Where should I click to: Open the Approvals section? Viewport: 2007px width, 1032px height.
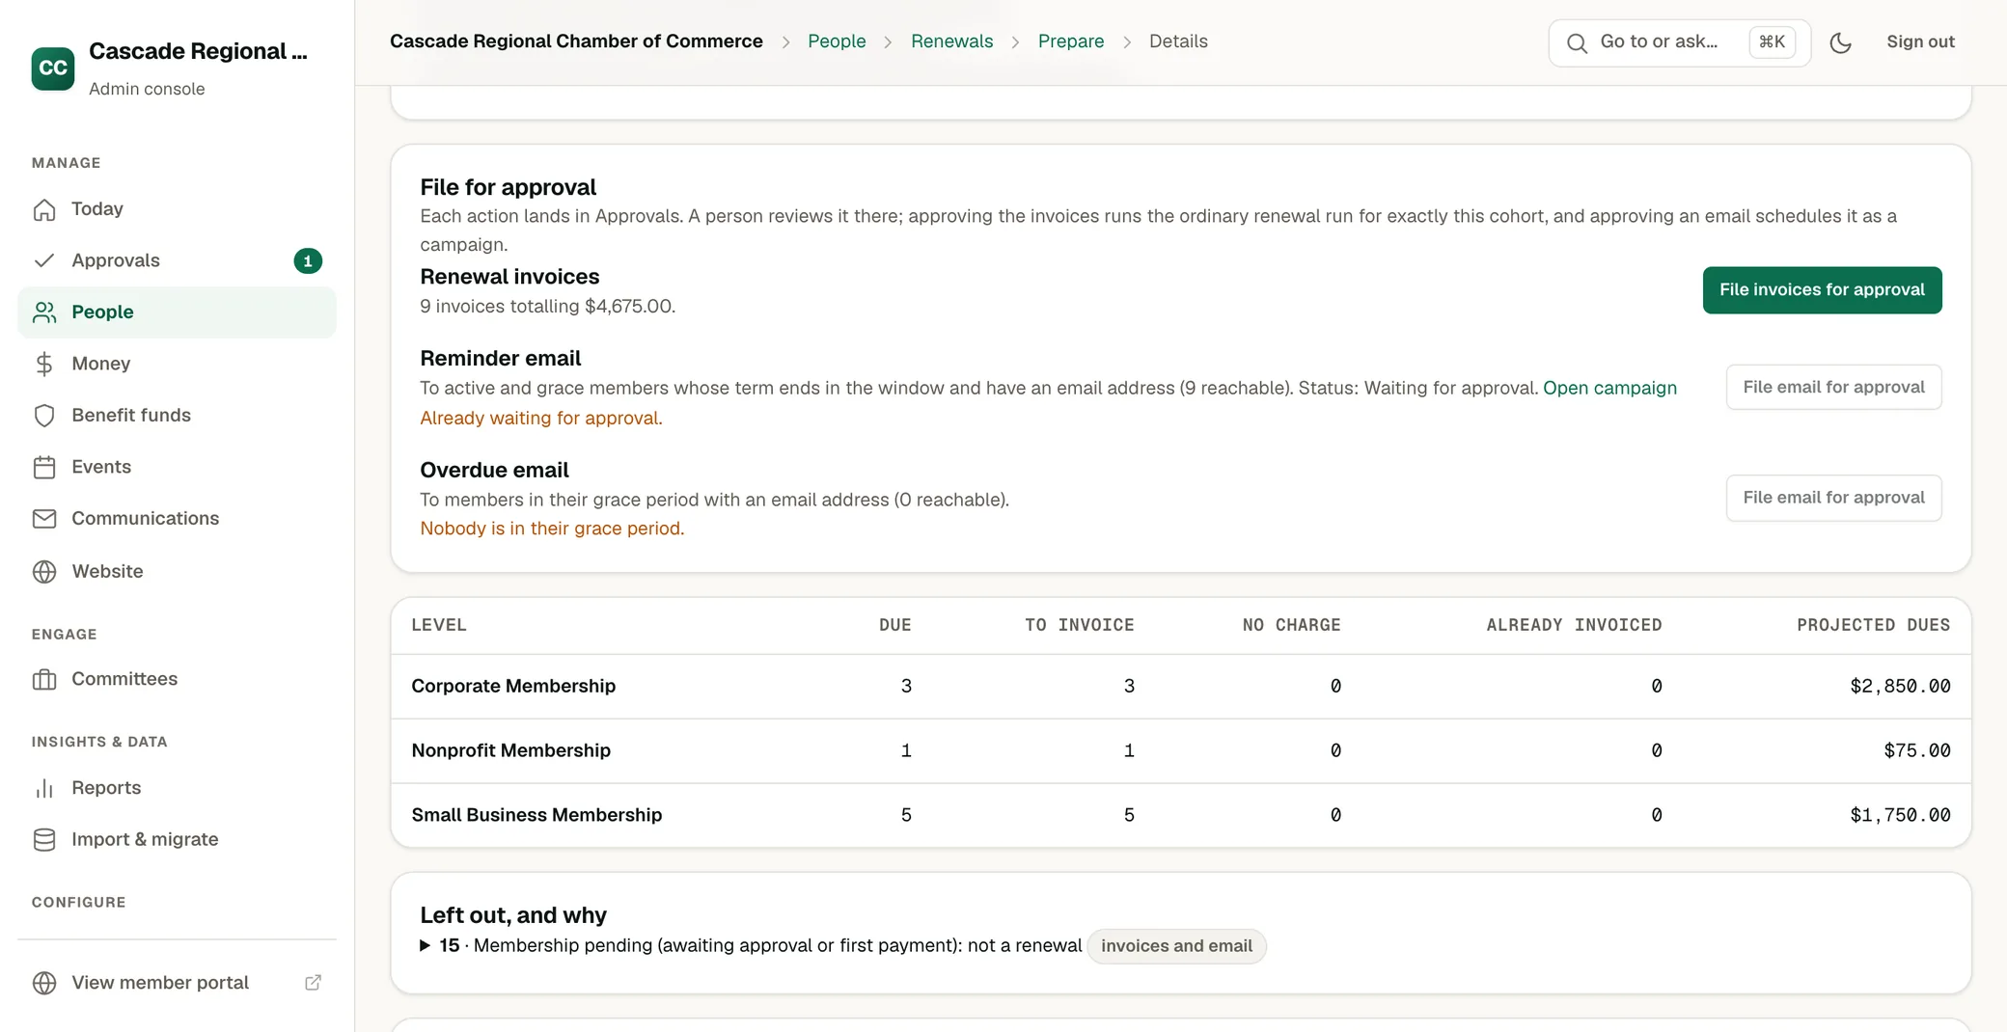[x=177, y=260]
